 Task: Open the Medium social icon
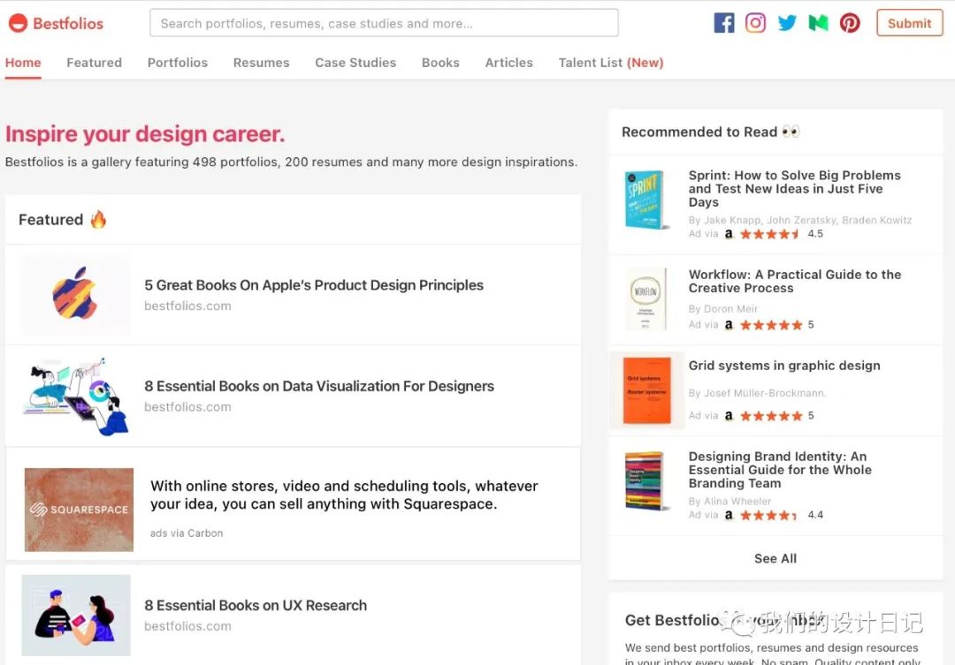(818, 23)
